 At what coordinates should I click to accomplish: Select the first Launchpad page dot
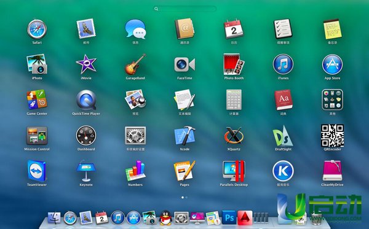pos(183,198)
